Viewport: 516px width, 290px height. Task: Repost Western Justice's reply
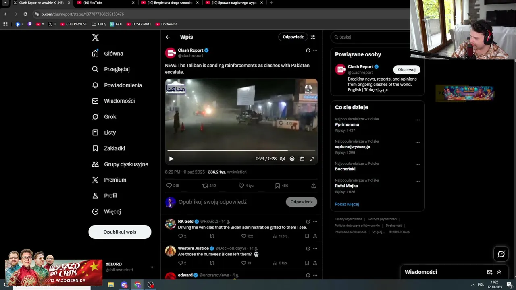click(x=212, y=263)
